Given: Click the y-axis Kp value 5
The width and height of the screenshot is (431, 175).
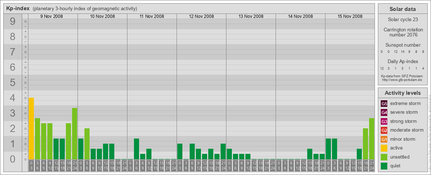Looking at the screenshot, I should 13,82.
